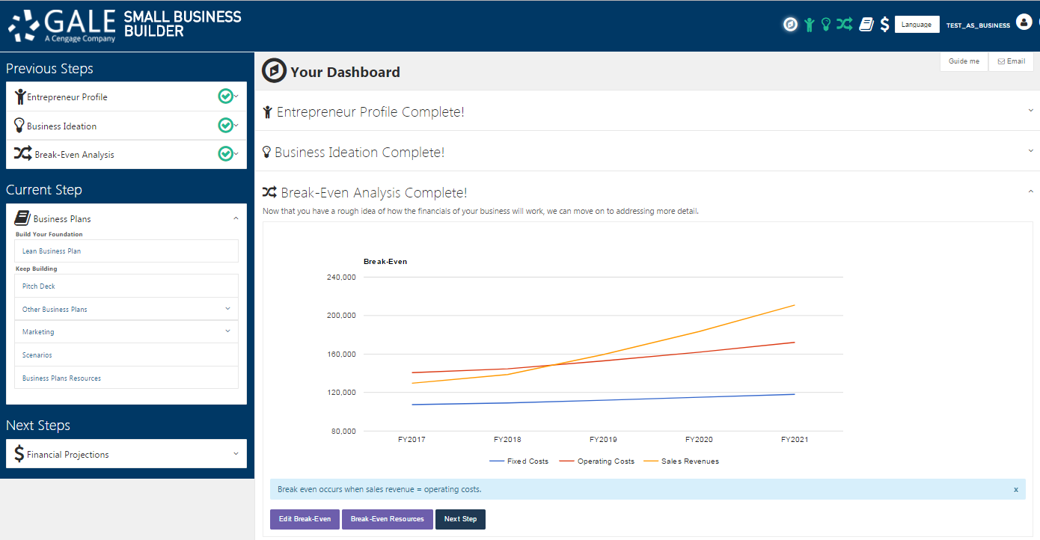This screenshot has height=540, width=1040.
Task: Click the FY2017 axis label on chart
Action: [x=412, y=440]
